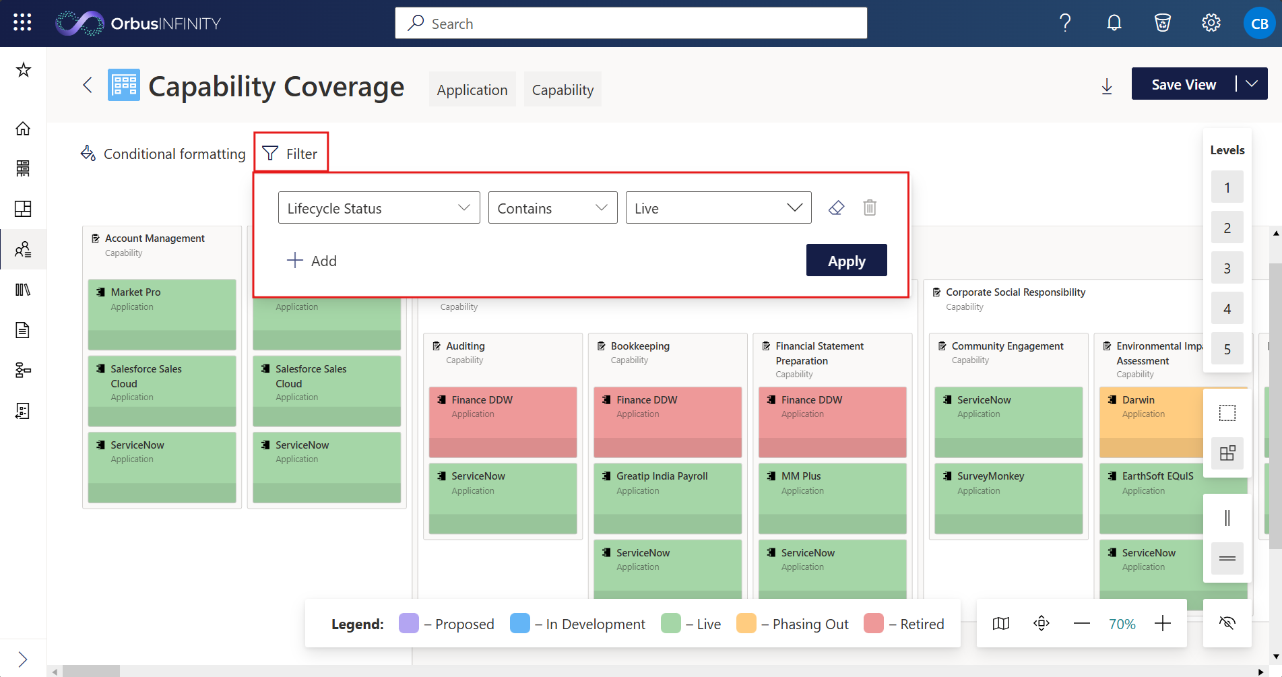This screenshot has width=1282, height=677.
Task: Toggle vertical layout lines icon
Action: [1227, 518]
